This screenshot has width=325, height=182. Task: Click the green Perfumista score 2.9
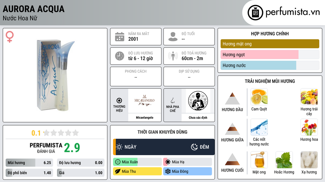tap(72, 148)
